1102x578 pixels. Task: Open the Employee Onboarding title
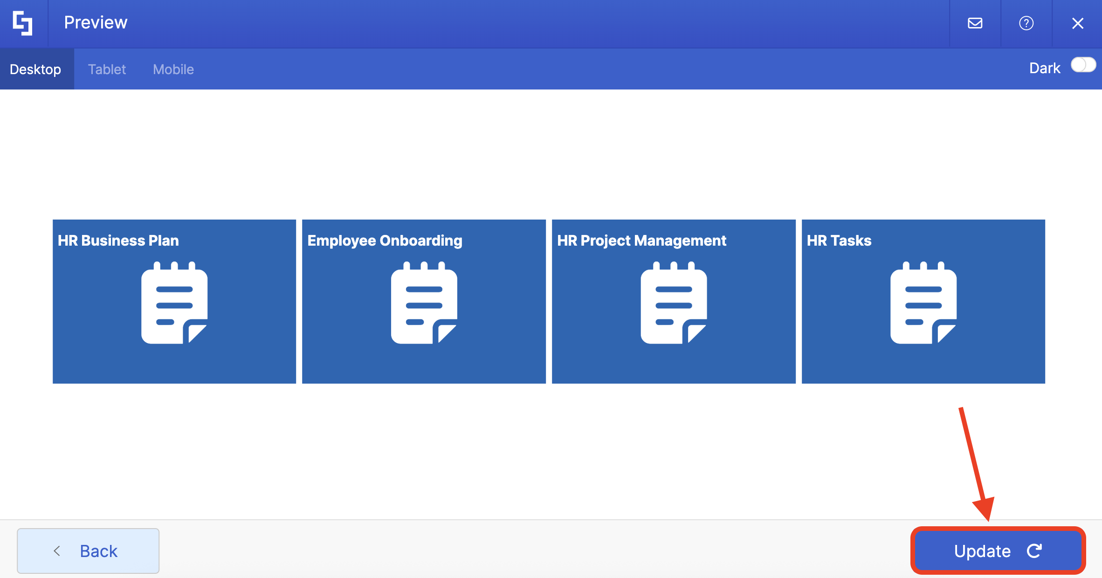point(385,241)
